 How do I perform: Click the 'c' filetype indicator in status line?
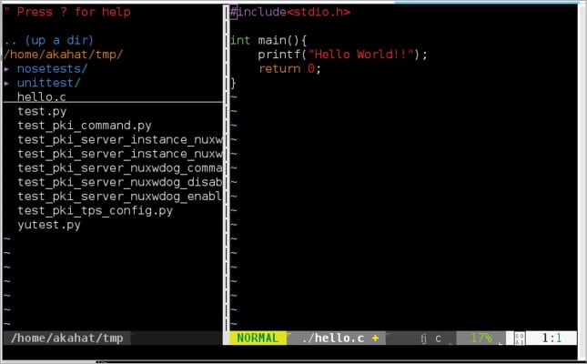pos(438,339)
